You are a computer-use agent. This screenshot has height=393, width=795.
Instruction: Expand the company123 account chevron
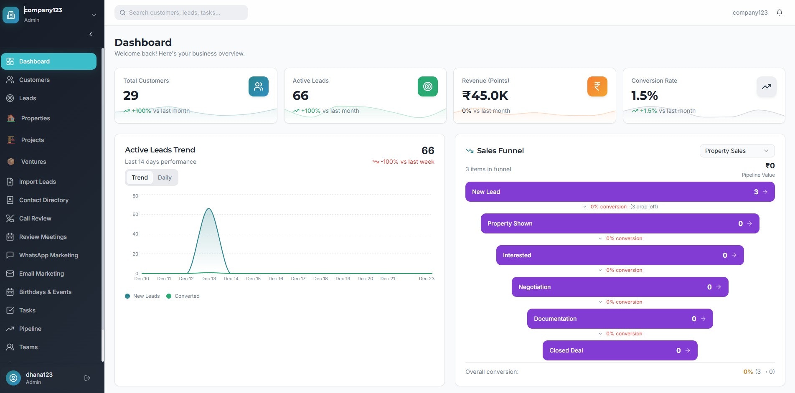[94, 15]
